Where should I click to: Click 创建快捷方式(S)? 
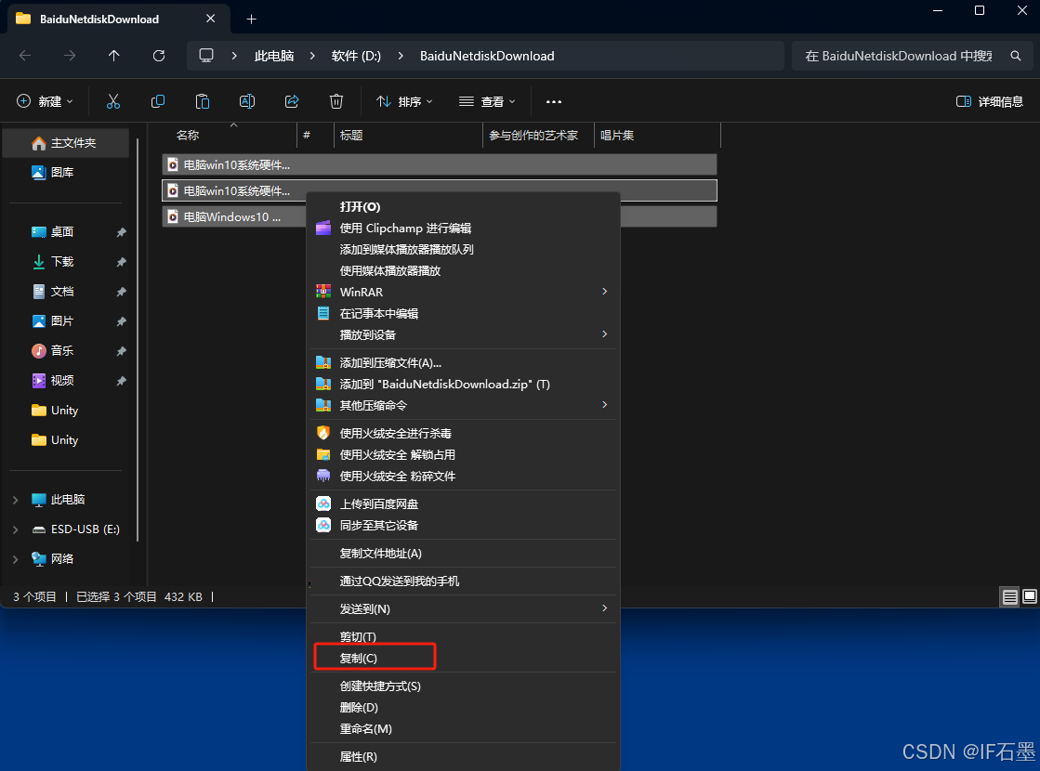point(463,686)
